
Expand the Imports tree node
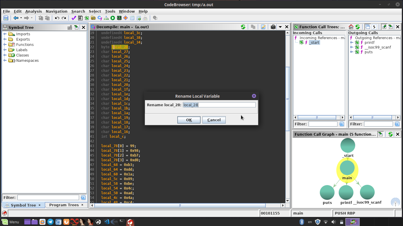coord(5,34)
